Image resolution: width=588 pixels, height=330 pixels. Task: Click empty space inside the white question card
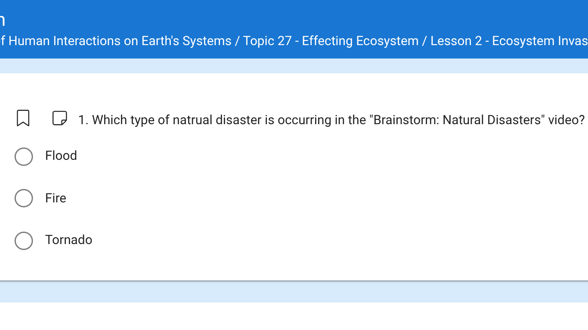point(344,198)
